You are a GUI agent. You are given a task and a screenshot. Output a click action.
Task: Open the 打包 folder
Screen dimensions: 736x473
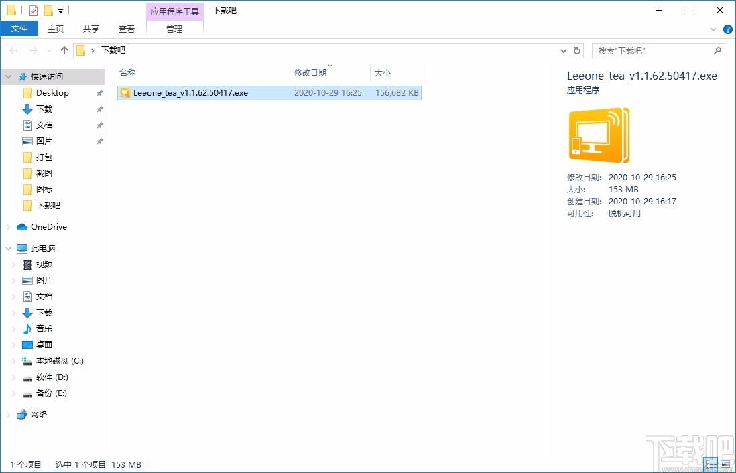pos(44,157)
